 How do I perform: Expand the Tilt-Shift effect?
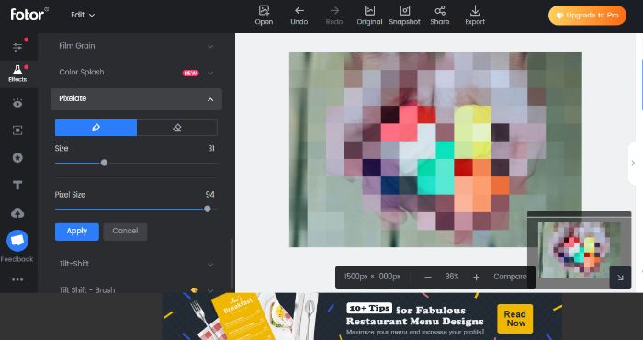pos(136,264)
